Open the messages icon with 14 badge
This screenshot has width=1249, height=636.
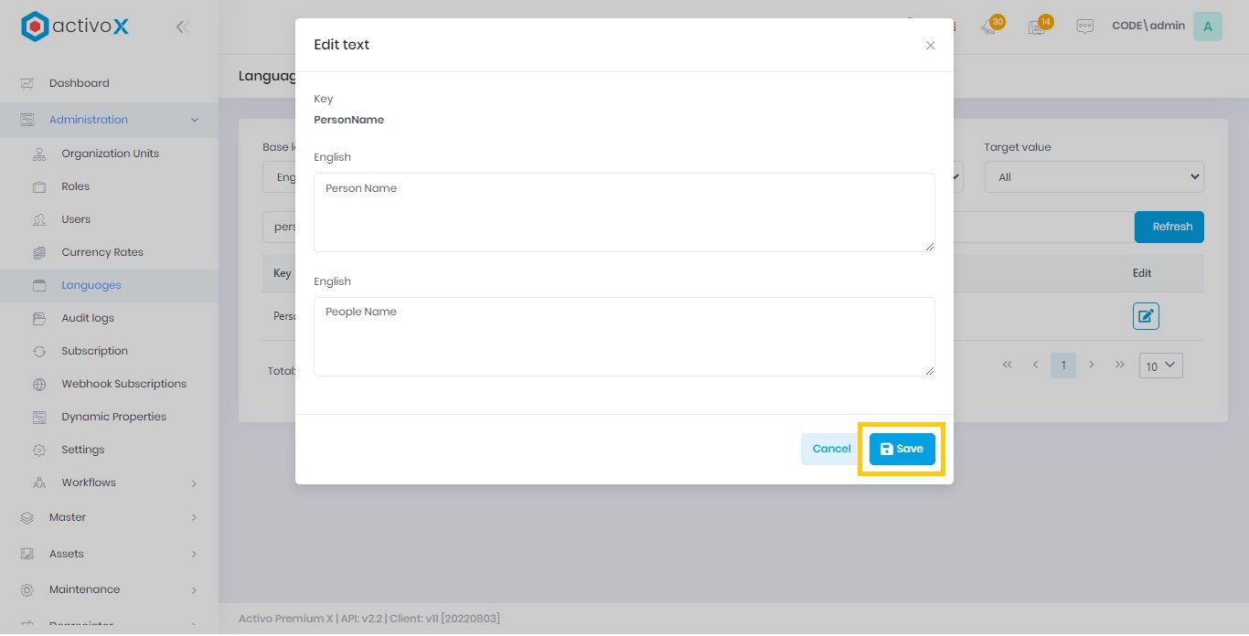[x=1037, y=26]
